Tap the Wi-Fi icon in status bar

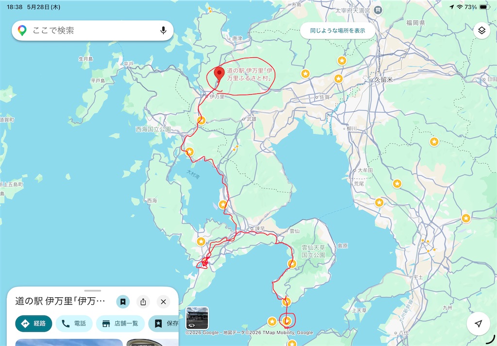[460, 7]
